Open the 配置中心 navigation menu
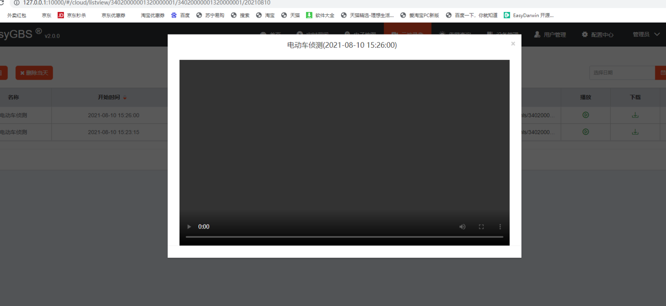Viewport: 666px width, 306px height. point(598,35)
